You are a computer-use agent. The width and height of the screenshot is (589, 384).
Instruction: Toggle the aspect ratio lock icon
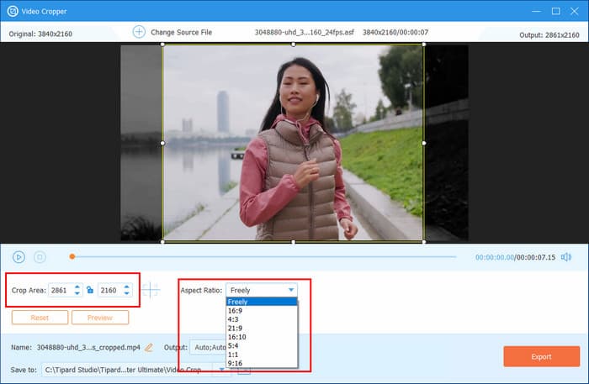click(x=90, y=290)
